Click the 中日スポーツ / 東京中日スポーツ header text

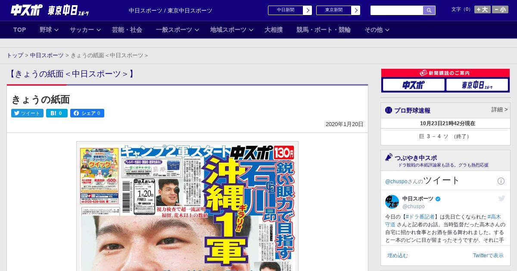point(171,10)
